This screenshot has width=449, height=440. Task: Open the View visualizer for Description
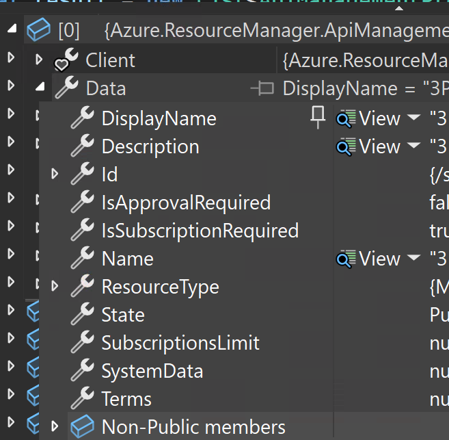click(379, 146)
